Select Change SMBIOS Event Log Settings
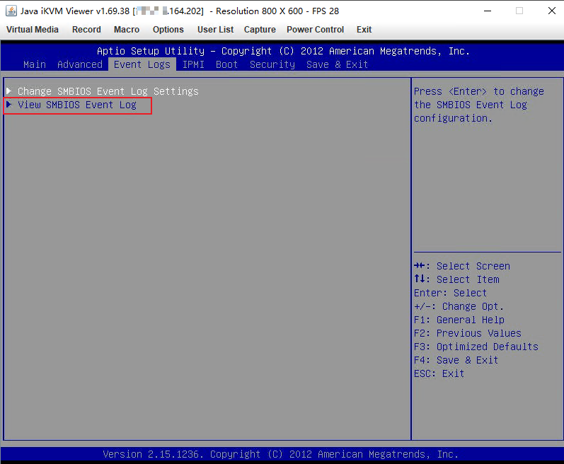 click(x=108, y=91)
